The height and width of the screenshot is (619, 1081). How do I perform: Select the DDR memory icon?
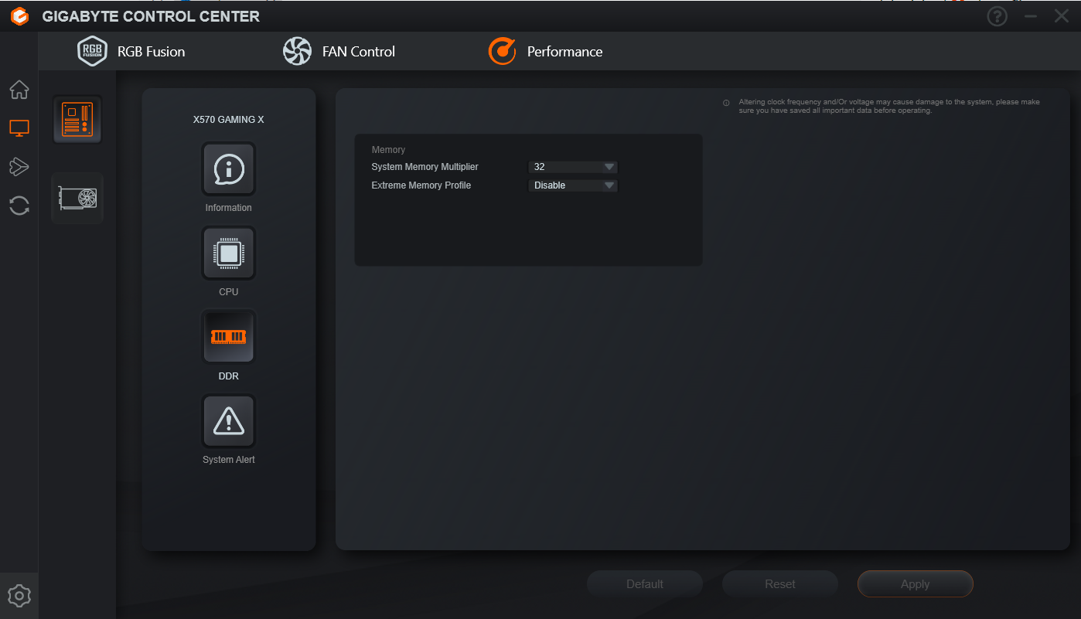(228, 337)
